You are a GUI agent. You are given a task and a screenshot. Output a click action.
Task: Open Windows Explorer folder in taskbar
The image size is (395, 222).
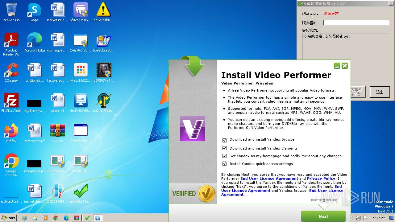tap(35, 218)
